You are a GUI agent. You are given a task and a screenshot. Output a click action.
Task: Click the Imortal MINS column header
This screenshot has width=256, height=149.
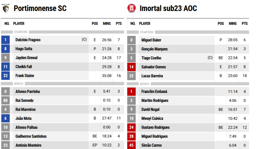pyautogui.click(x=233, y=24)
